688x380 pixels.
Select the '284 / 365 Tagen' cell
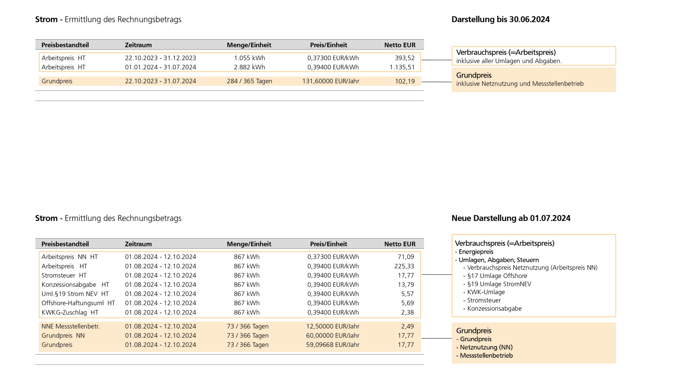(249, 81)
